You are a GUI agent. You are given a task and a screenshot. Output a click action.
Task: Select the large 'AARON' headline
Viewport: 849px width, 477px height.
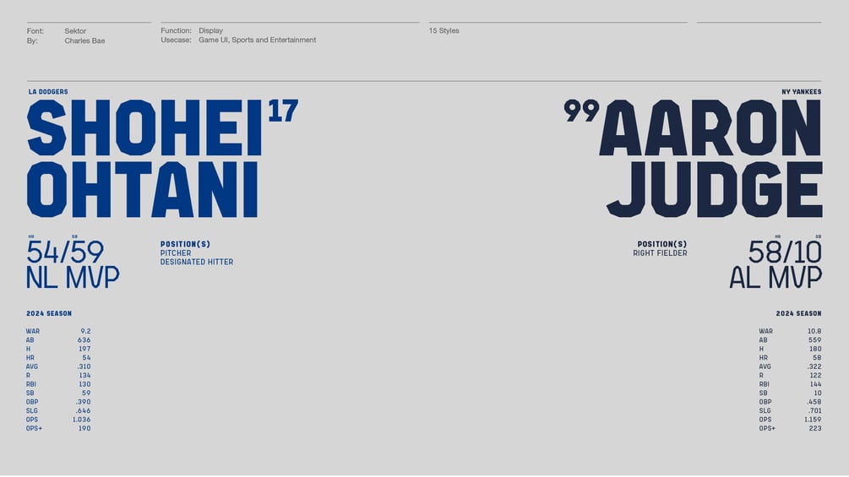(710, 128)
